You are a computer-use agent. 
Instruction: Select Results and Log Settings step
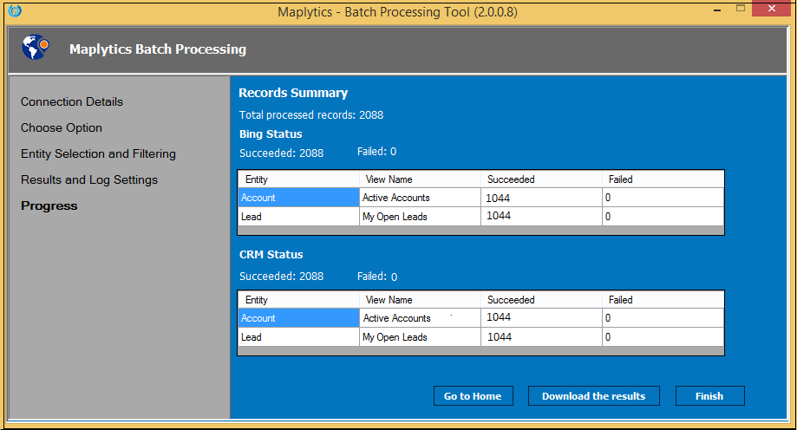tap(89, 179)
